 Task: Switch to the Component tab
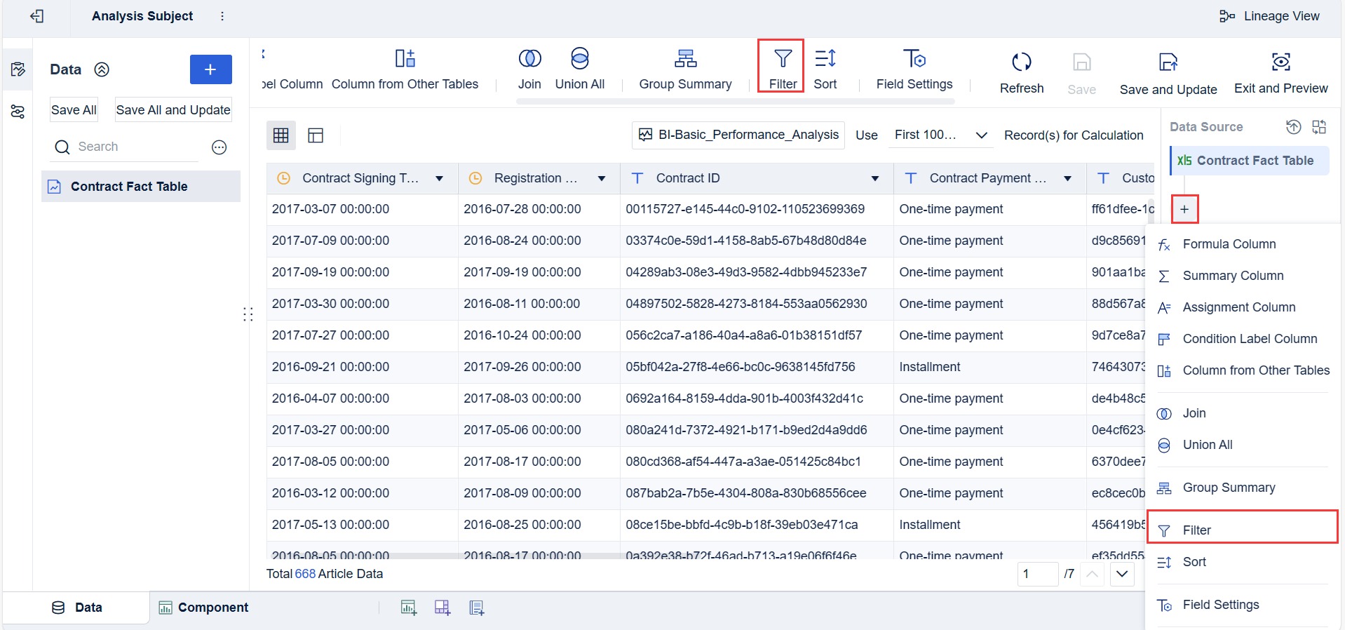coord(203,608)
